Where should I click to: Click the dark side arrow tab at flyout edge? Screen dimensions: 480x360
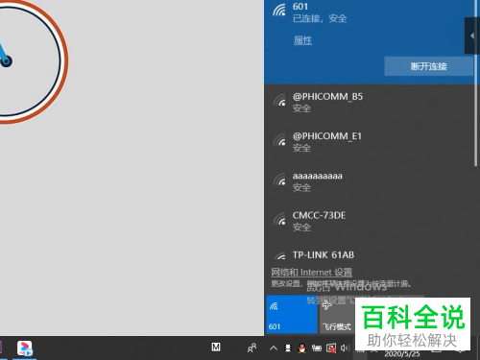472,36
